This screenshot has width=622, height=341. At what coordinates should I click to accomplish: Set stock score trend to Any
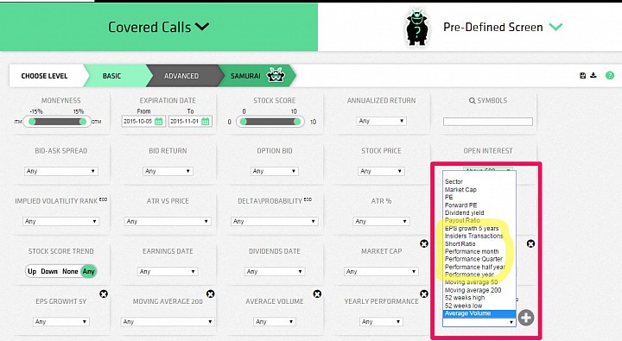tap(88, 271)
